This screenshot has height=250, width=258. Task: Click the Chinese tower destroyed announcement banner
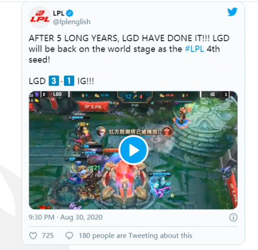pyautogui.click(x=134, y=132)
